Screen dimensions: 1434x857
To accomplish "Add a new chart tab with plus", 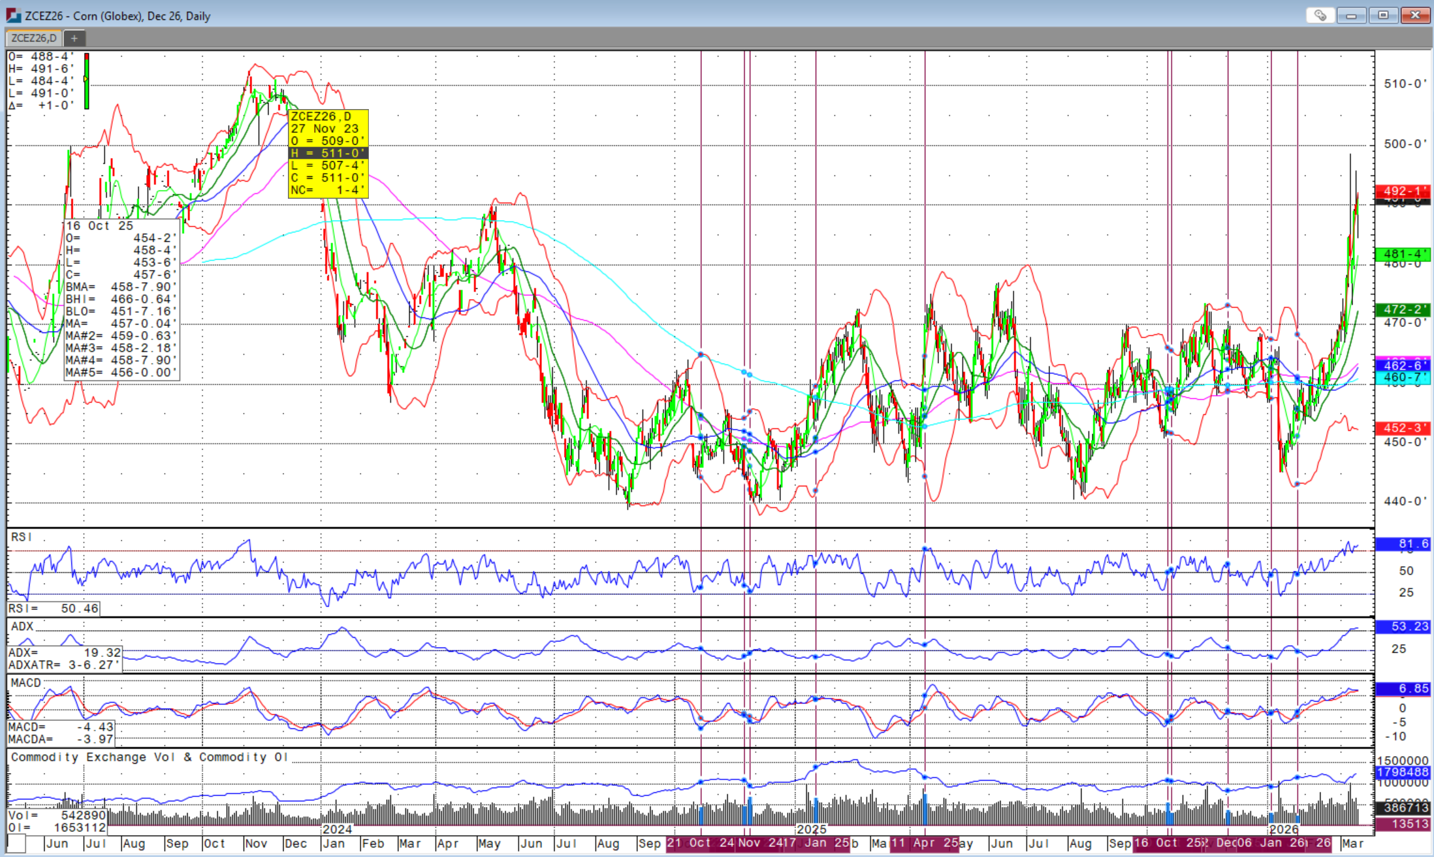I will coord(74,38).
